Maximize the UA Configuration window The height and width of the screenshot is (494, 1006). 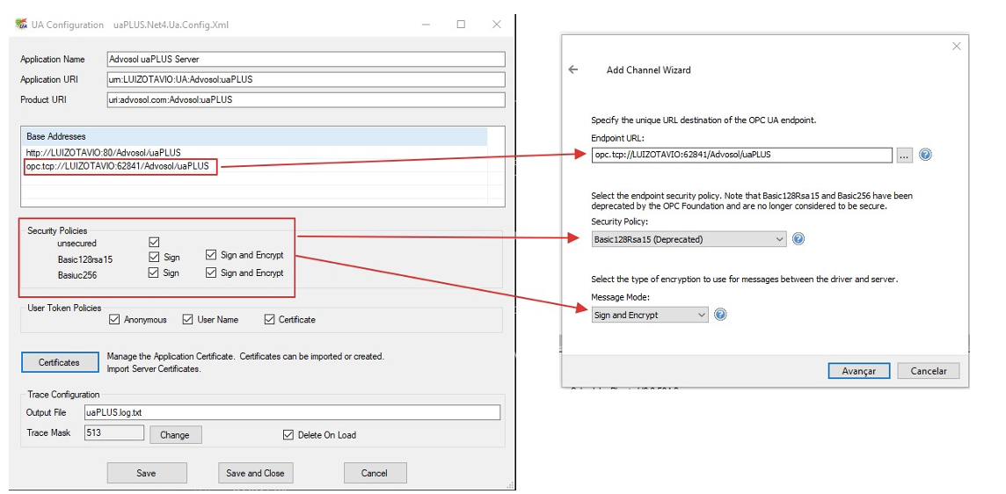pos(461,25)
